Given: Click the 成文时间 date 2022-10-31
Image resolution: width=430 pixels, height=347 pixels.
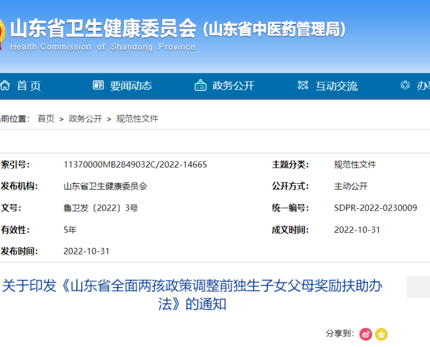Looking at the screenshot, I should coord(357,230).
